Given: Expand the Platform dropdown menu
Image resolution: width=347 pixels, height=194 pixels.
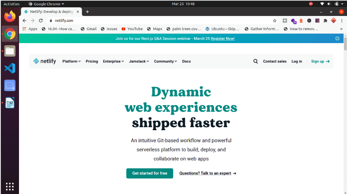Looking at the screenshot, I should 71,61.
